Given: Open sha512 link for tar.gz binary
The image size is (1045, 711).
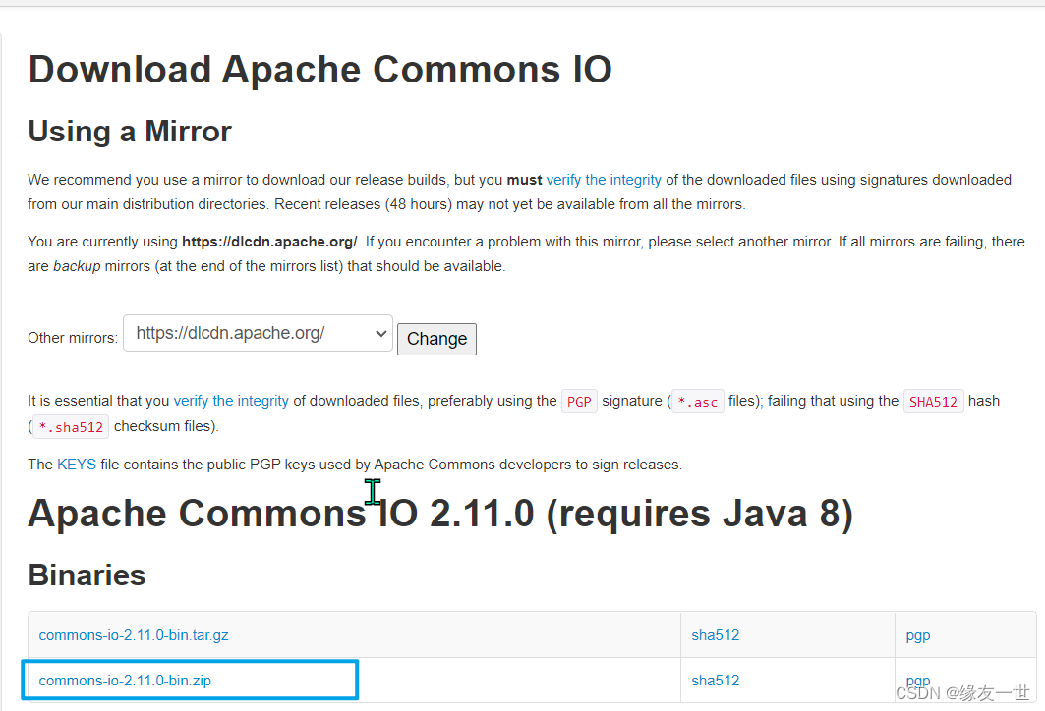Looking at the screenshot, I should tap(715, 635).
